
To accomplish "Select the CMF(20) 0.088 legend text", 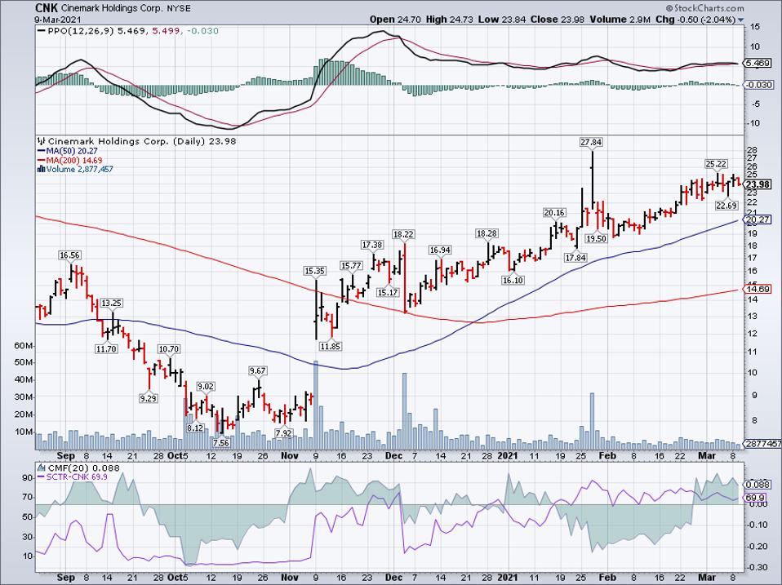I will 83,468.
